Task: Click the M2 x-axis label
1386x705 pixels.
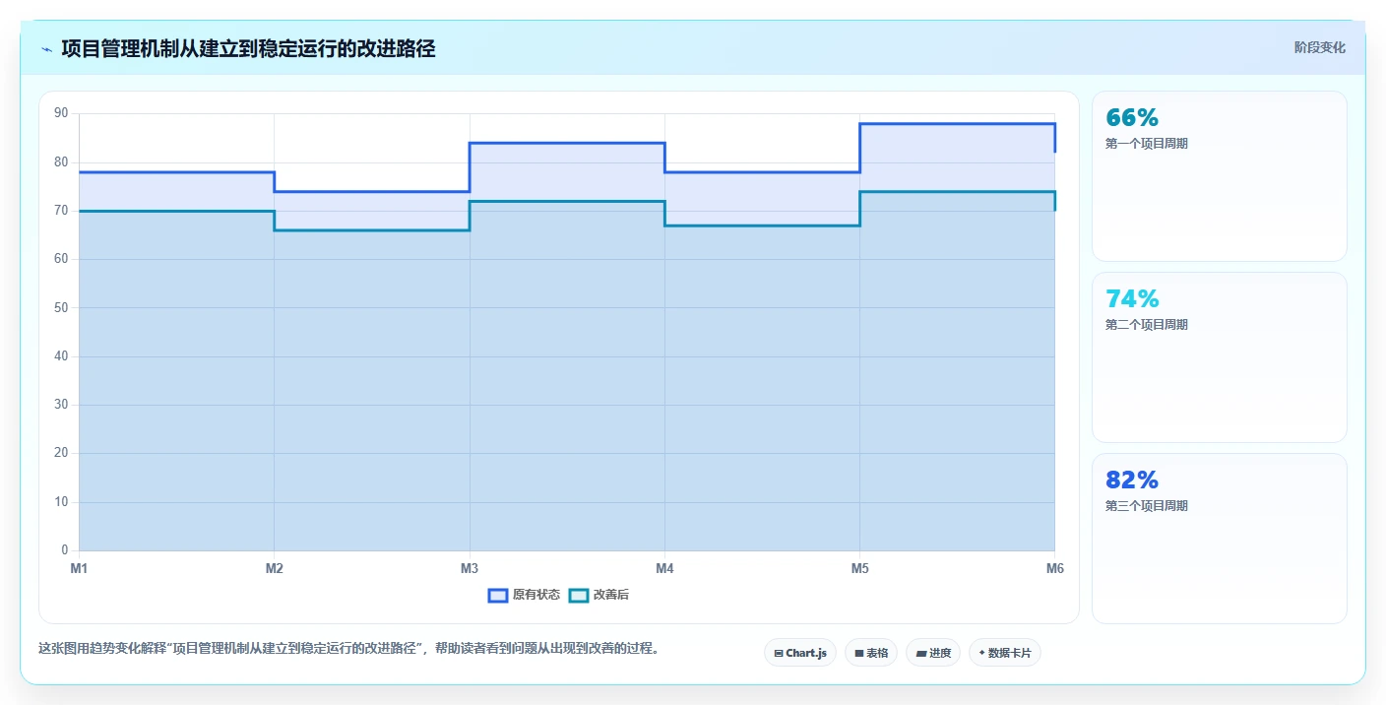Action: tap(274, 568)
